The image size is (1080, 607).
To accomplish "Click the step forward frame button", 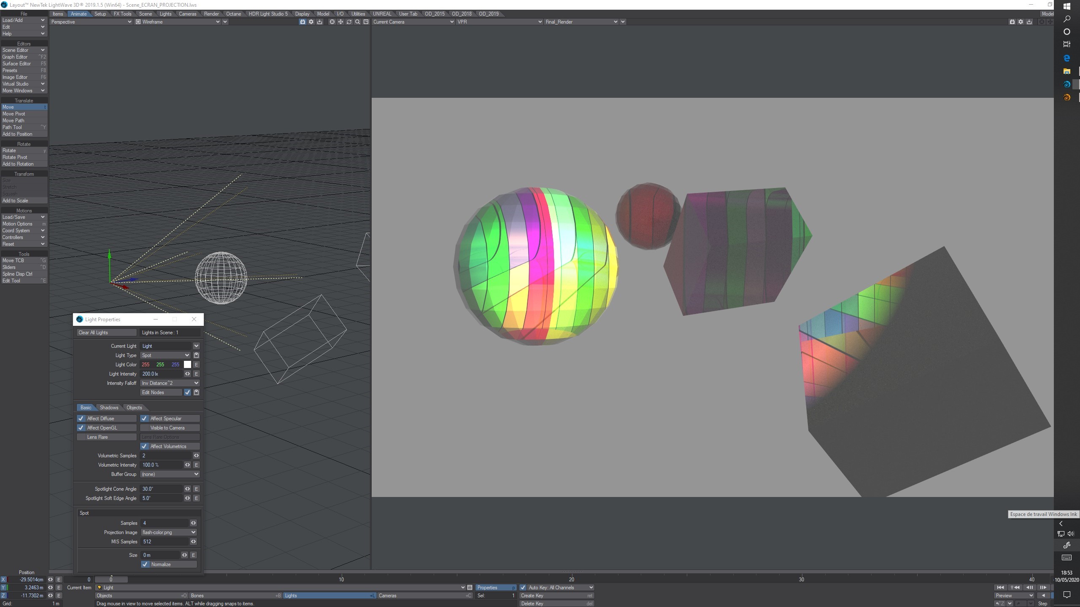I will click(x=1043, y=588).
